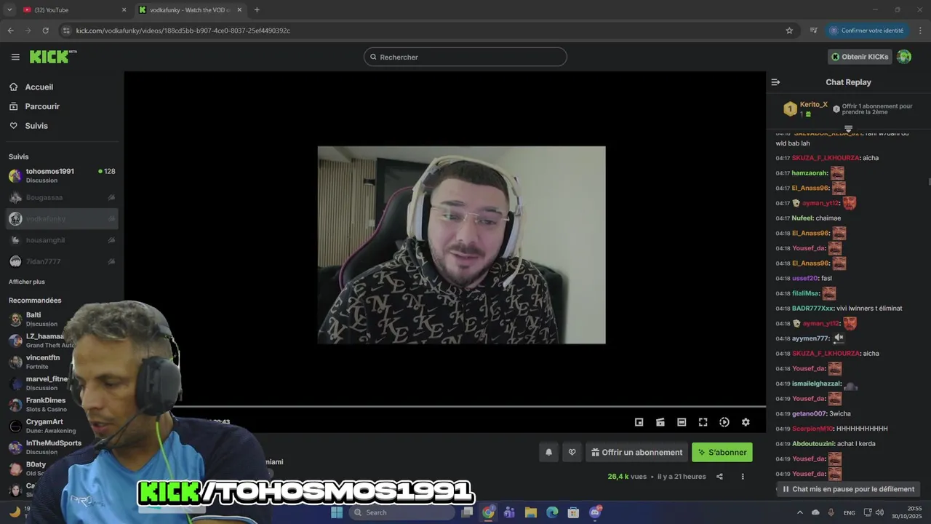The width and height of the screenshot is (931, 524).
Task: Open CrygamArt recommended channel
Action: pos(44,426)
